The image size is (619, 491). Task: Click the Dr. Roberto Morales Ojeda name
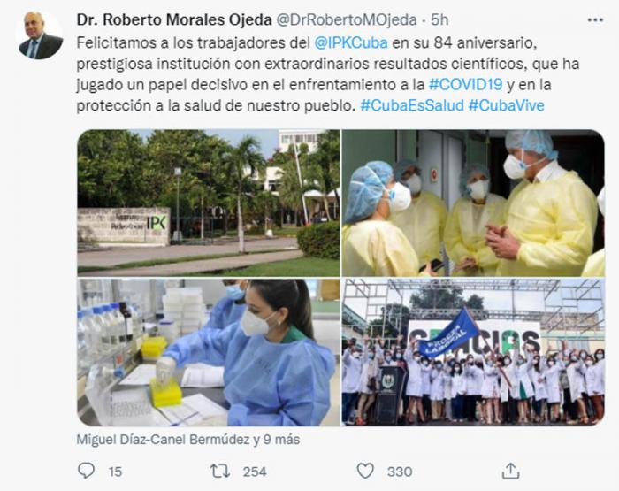[174, 19]
